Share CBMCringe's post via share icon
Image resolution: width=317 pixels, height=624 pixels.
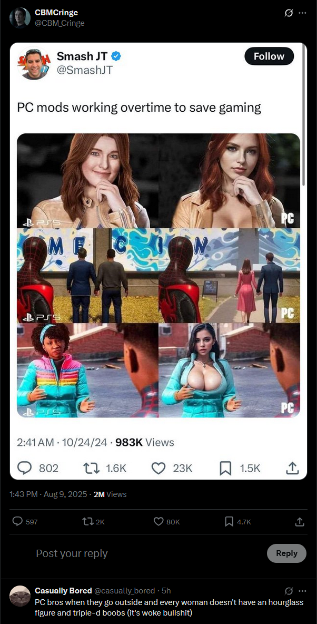point(300,521)
